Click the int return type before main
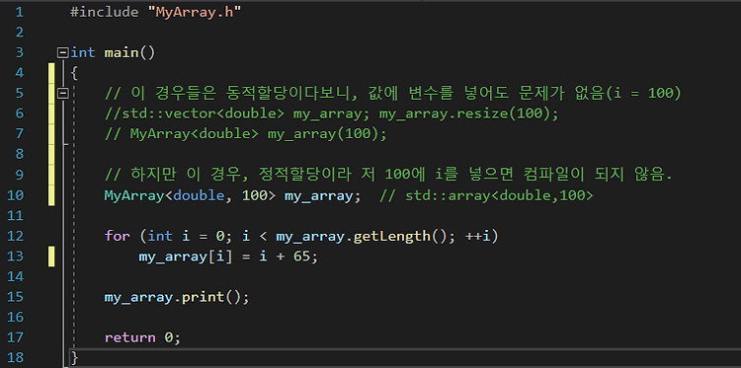741x368 pixels. 83,52
